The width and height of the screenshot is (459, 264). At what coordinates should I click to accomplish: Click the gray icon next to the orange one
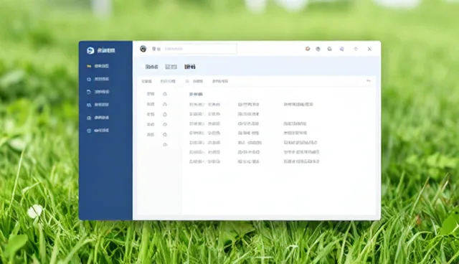point(318,49)
